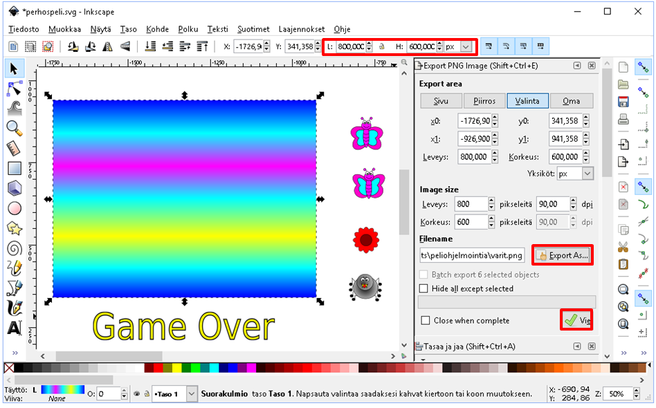
Task: Choose the Zoom magnifier tool
Action: (x=14, y=128)
